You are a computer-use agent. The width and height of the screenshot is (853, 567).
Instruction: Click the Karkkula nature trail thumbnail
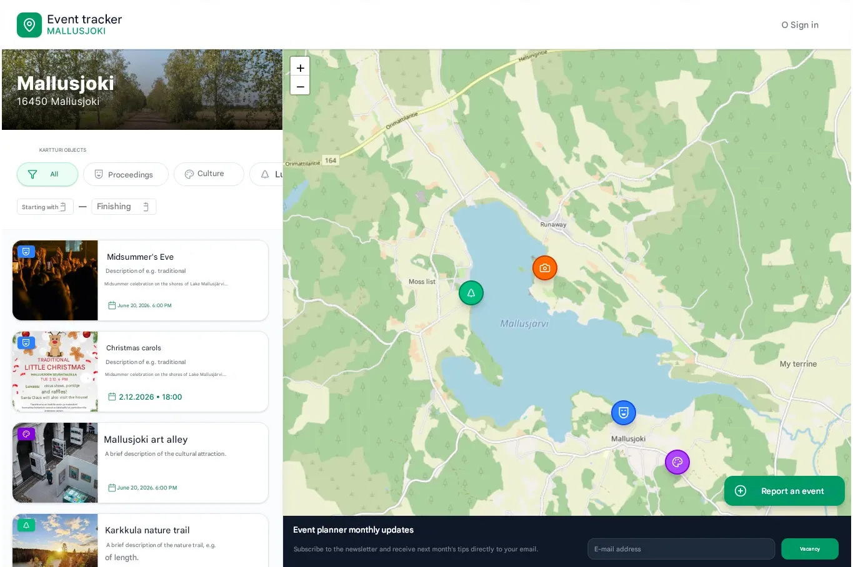pyautogui.click(x=55, y=541)
